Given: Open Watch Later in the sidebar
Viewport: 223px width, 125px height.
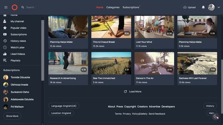Looking at the screenshot, I should coord(17,47).
